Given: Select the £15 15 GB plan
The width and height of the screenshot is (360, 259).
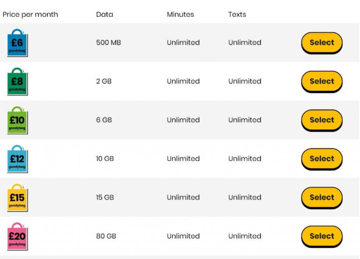Looking at the screenshot, I should 322,198.
